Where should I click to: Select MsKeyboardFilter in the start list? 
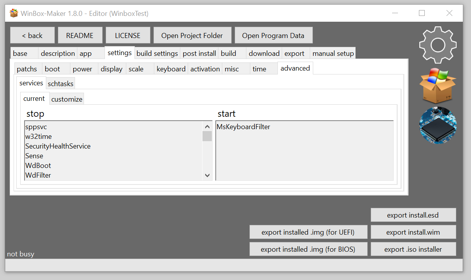pos(304,126)
